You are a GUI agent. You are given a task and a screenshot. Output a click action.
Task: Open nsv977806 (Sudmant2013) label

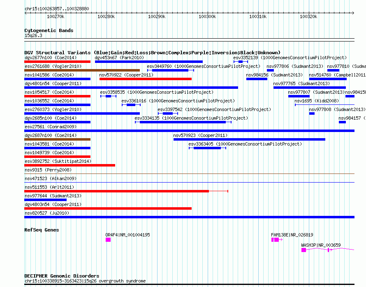pos(295,66)
